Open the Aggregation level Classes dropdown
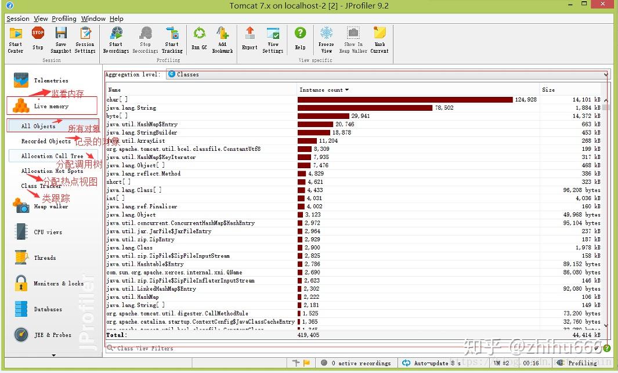 click(605, 74)
